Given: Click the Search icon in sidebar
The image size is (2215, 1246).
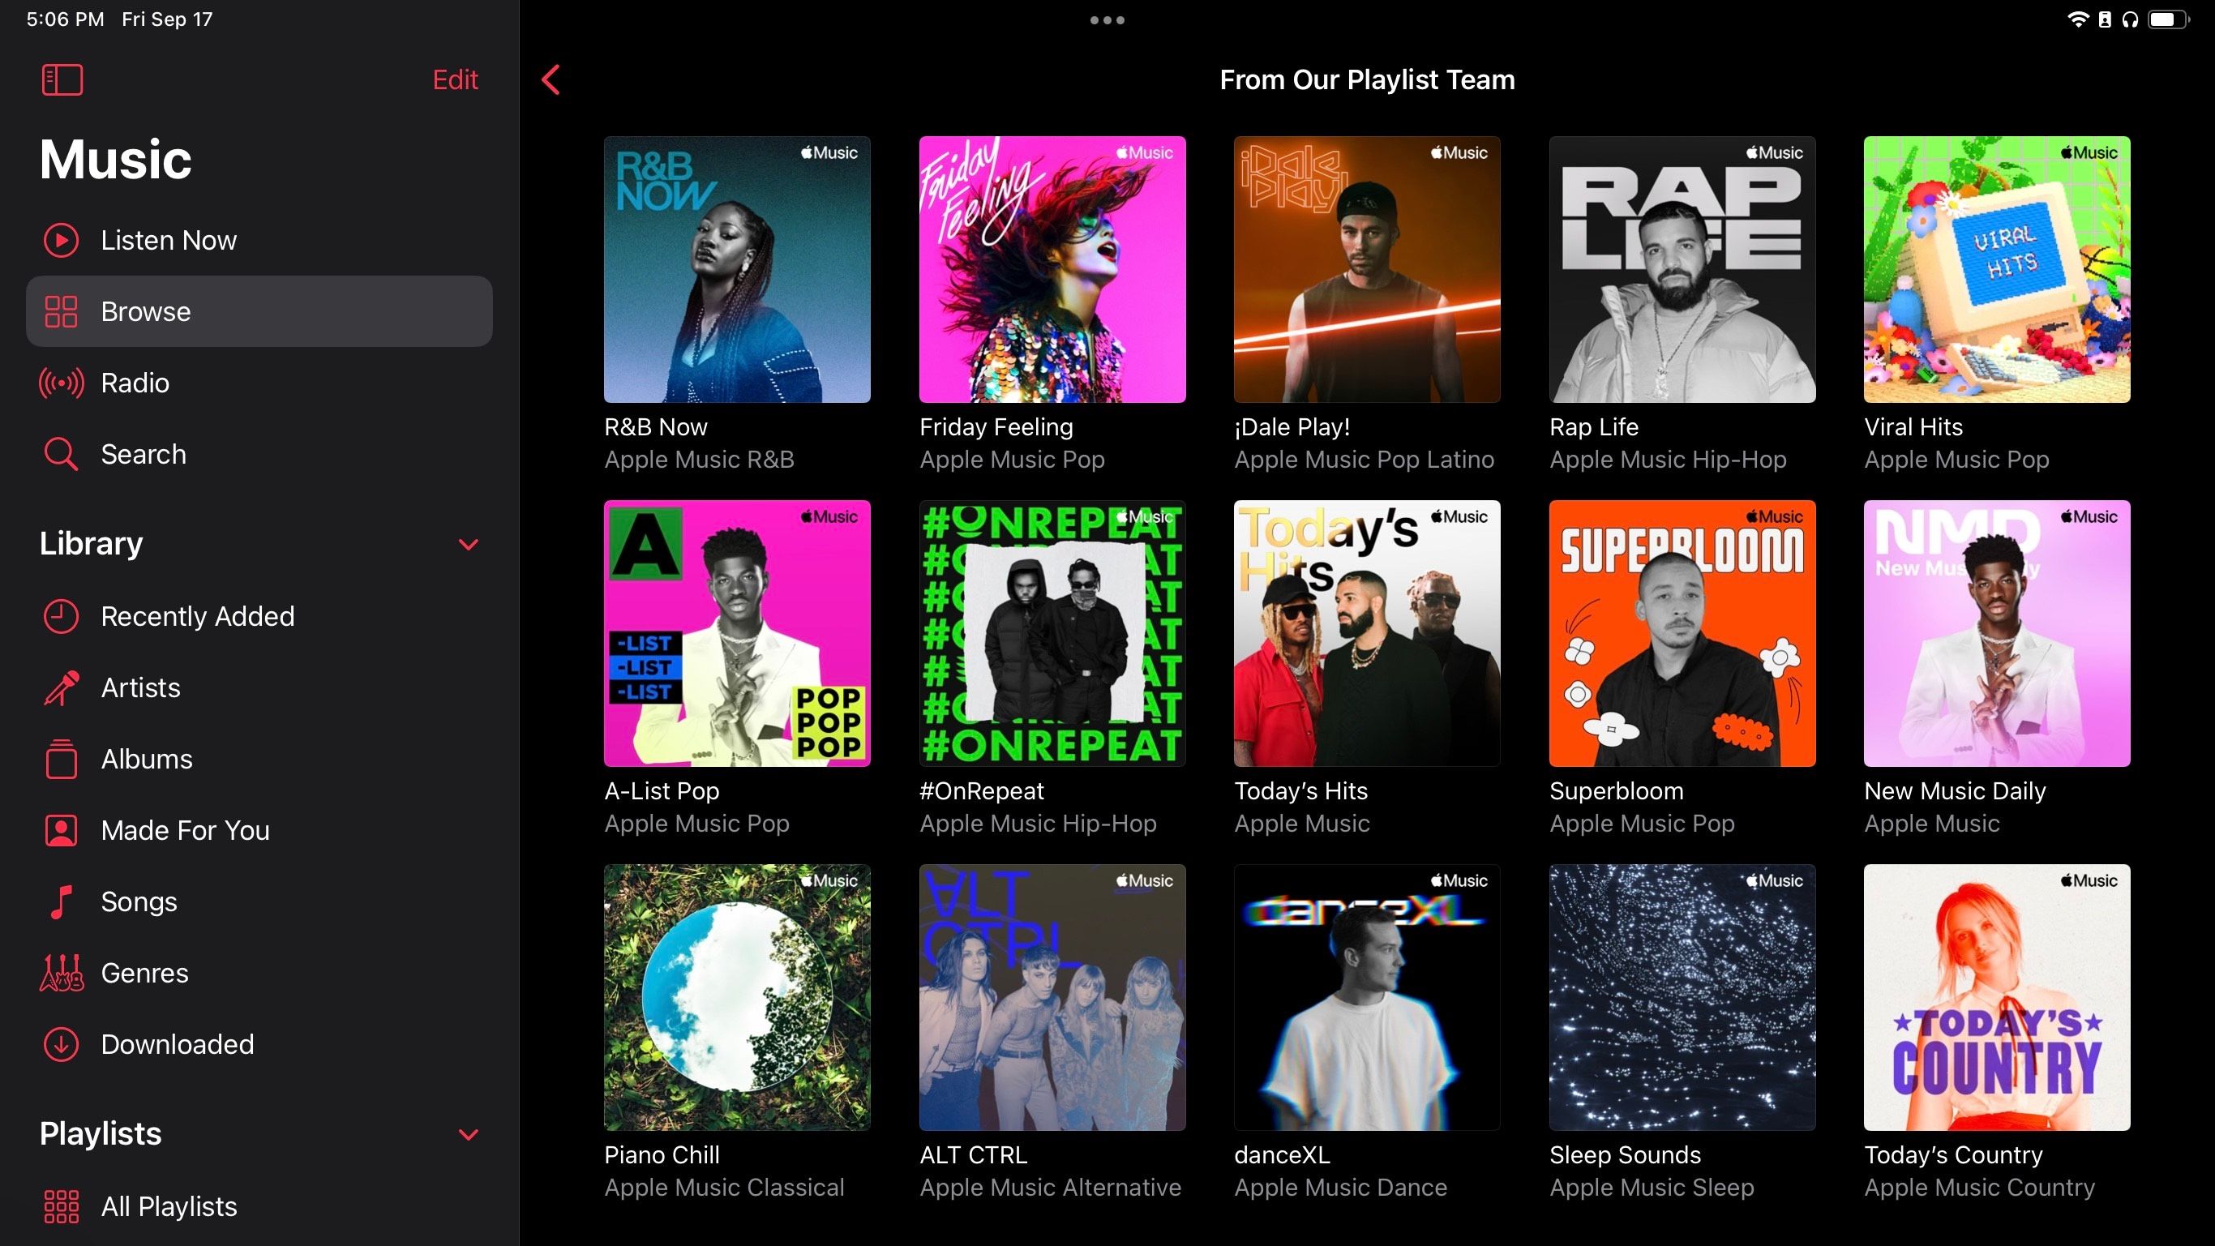Looking at the screenshot, I should 61,453.
